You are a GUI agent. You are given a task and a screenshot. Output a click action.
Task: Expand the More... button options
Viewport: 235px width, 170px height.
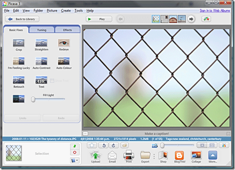click(213, 157)
